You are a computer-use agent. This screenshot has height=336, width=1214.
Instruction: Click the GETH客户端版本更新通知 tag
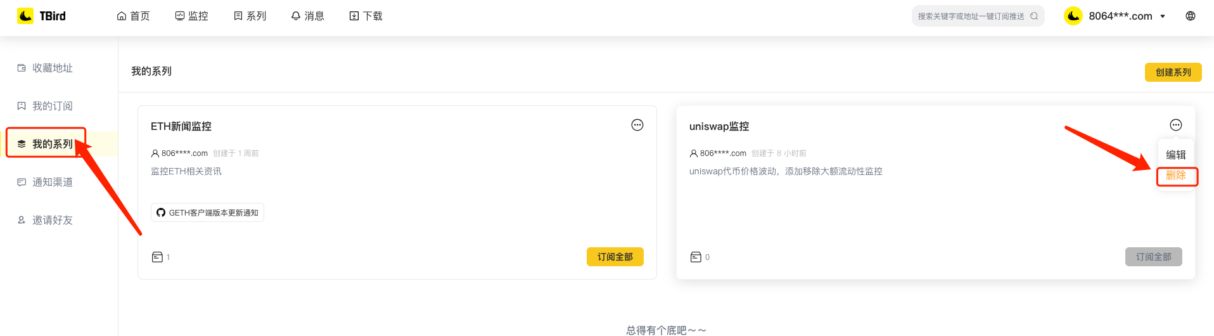[x=207, y=213]
